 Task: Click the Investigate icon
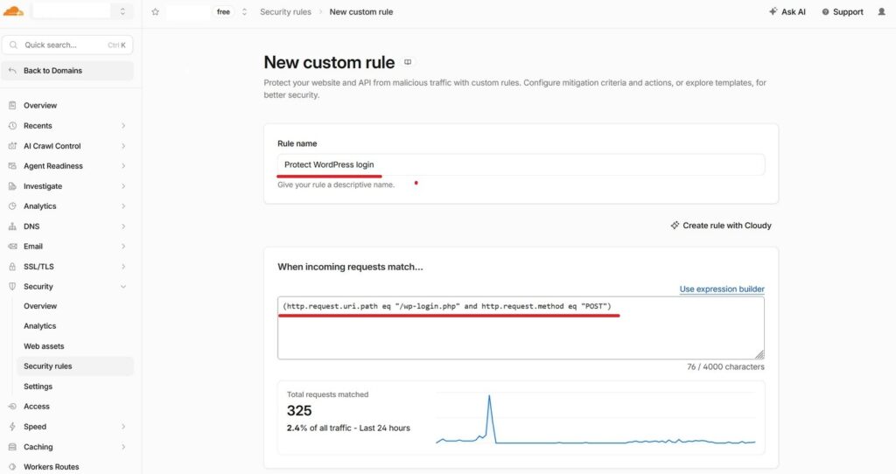(x=12, y=186)
